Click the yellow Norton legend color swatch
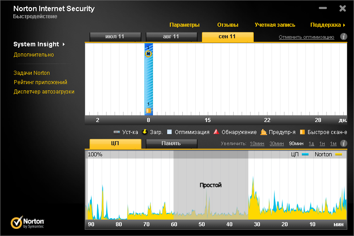This screenshot has height=236, width=354. click(x=339, y=155)
